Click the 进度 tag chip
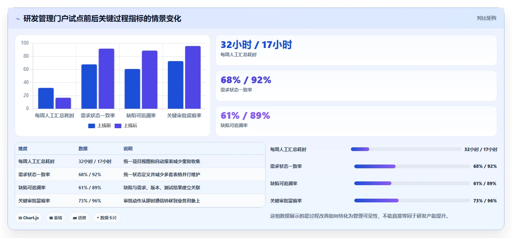This screenshot has width=512, height=238. pyautogui.click(x=79, y=218)
